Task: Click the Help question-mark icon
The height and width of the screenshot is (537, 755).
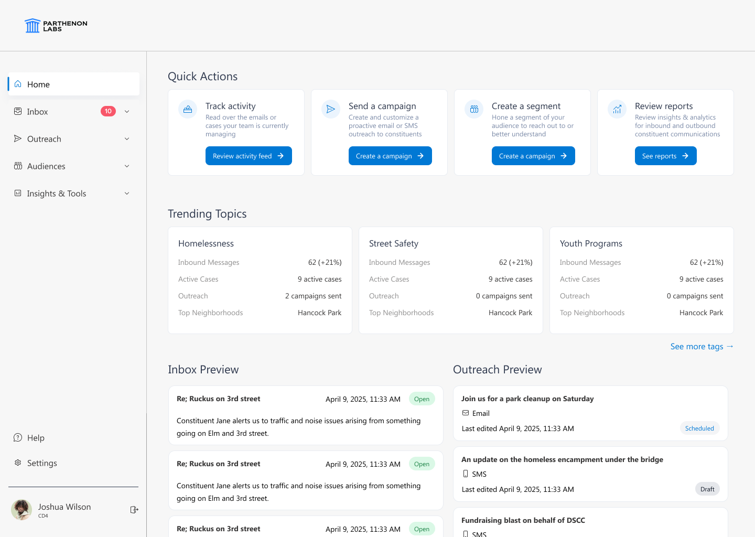Action: coord(18,437)
